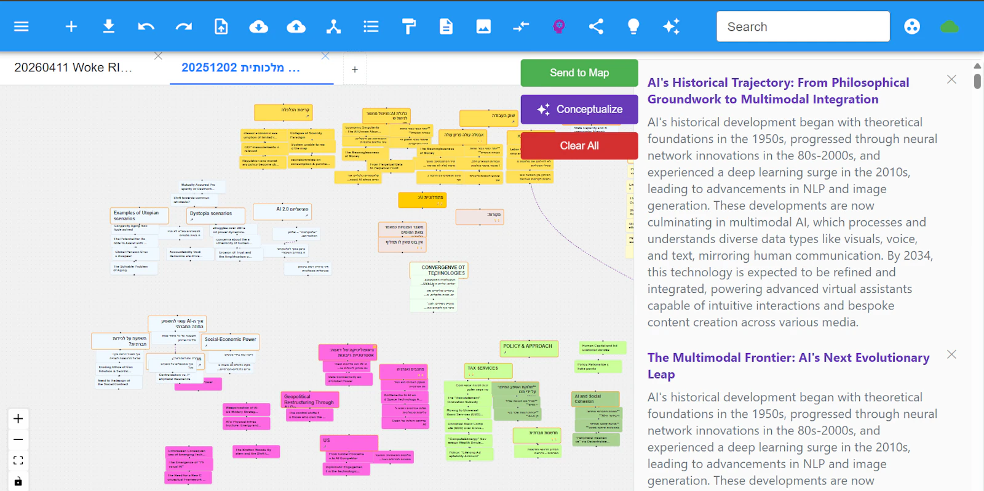Close the 20260411 Woke RI tab
This screenshot has height=491, width=984.
click(x=158, y=56)
